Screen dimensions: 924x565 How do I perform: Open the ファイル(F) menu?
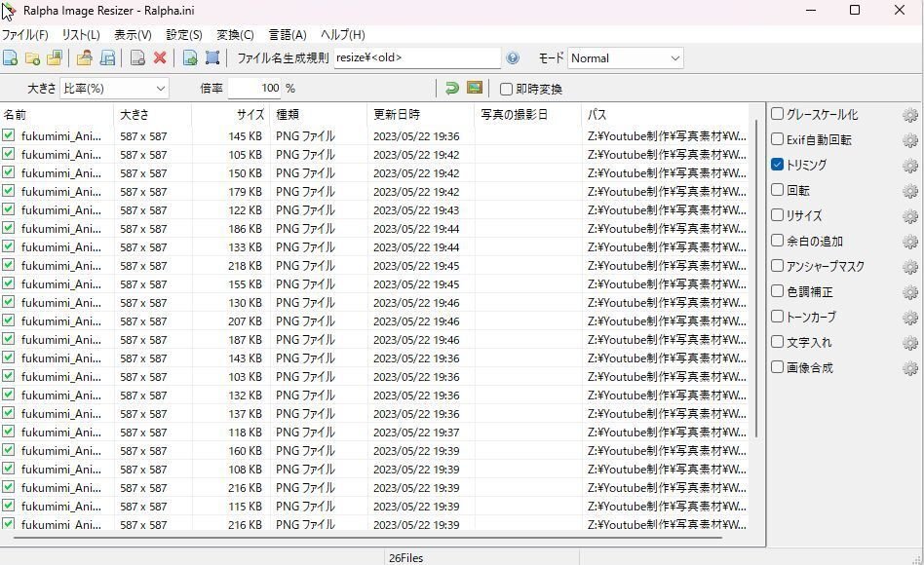click(x=24, y=35)
